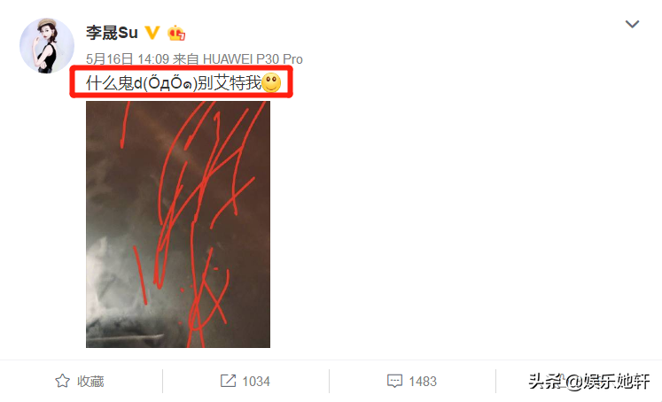Click the repost share icon
Screen dimensions: 662x402
(x=228, y=381)
